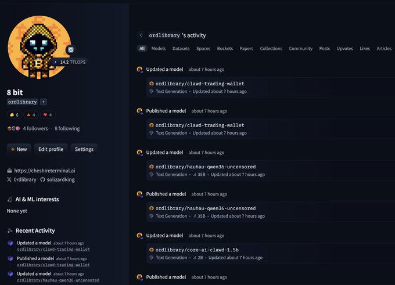Image resolution: width=395 pixels, height=285 pixels.
Task: Switch to the Posts tab
Action: [325, 48]
